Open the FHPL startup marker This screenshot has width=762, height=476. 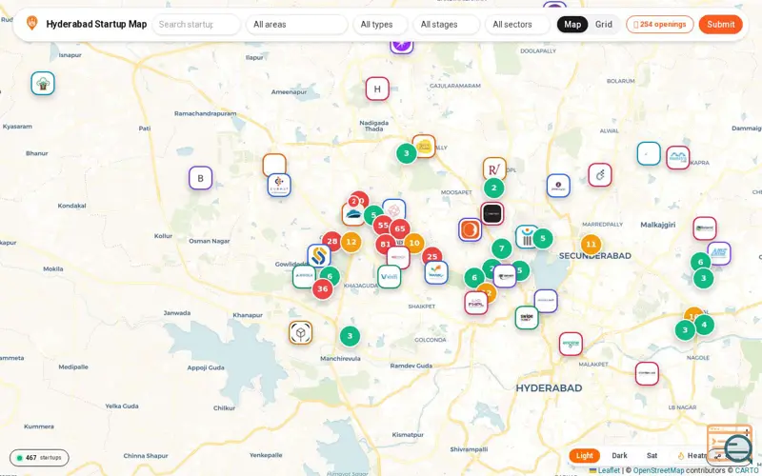coord(475,303)
